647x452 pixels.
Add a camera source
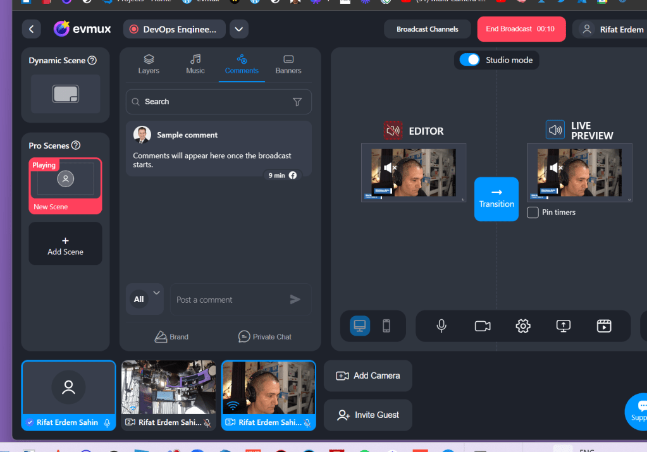[367, 376]
